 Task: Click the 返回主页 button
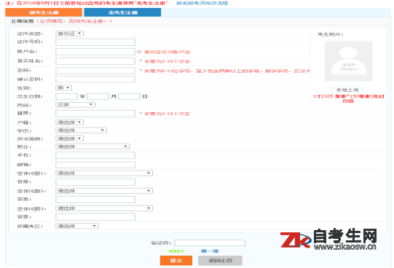click(x=220, y=261)
